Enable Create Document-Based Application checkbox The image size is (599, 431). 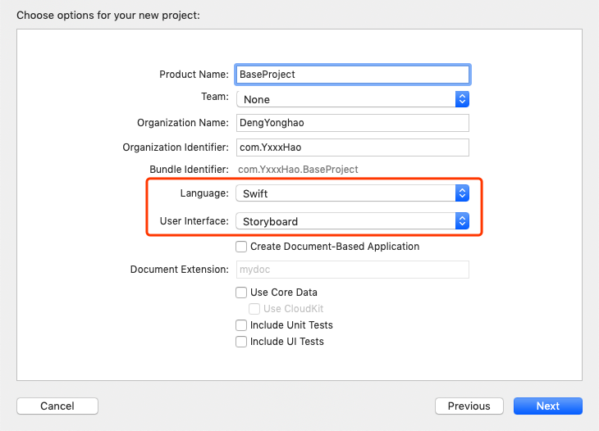pos(241,247)
